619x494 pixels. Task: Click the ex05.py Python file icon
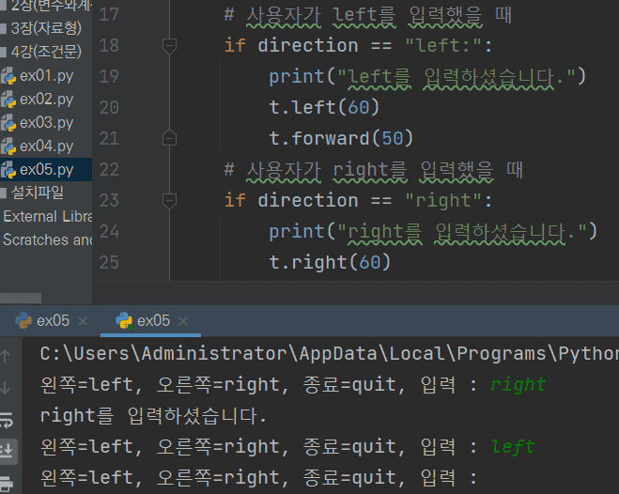point(8,170)
